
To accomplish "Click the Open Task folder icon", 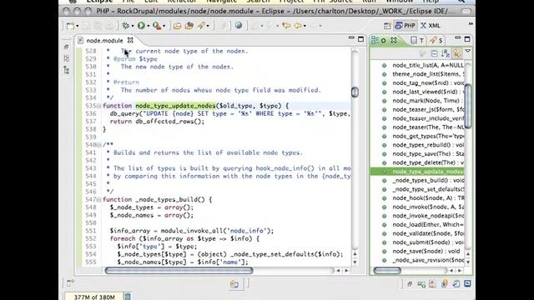I will click(x=189, y=26).
